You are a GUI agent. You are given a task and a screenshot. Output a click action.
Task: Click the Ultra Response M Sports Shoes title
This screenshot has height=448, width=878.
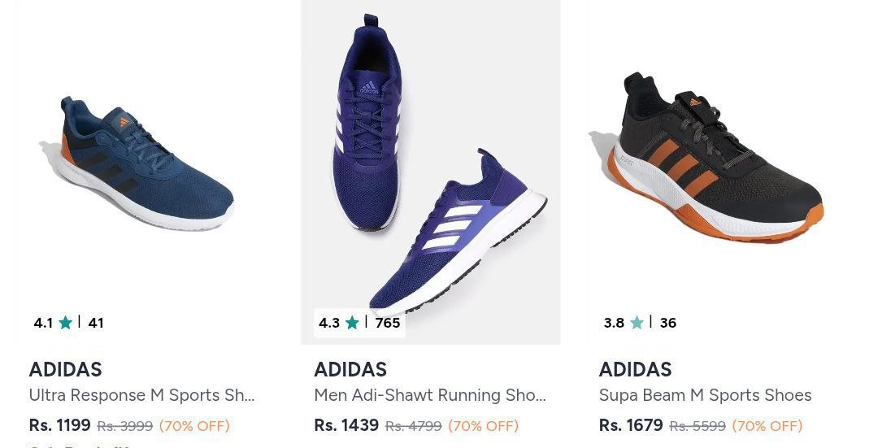tap(141, 395)
